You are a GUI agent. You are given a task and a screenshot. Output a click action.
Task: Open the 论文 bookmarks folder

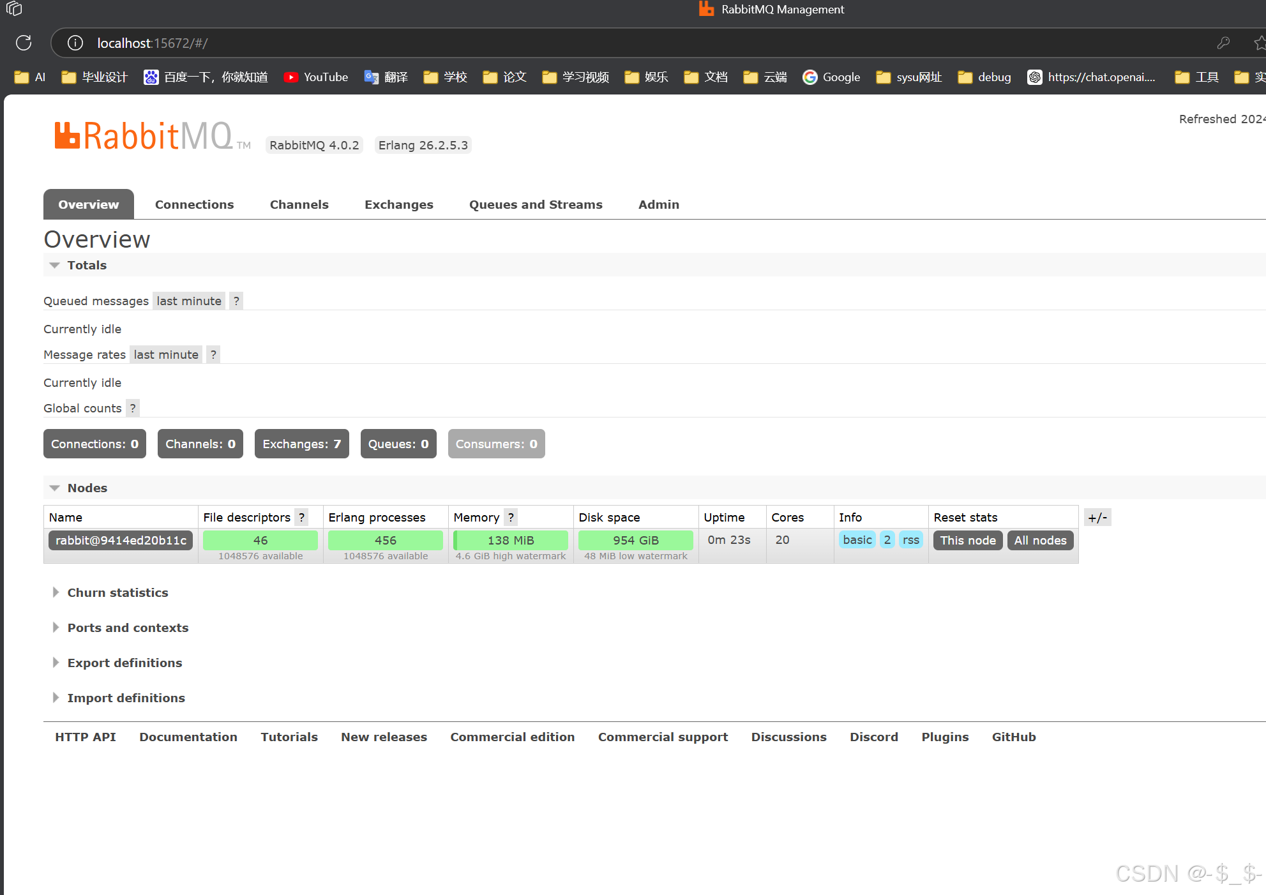(505, 77)
